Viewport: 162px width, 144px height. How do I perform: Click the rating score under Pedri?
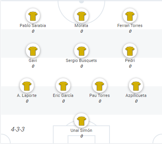point(130,66)
